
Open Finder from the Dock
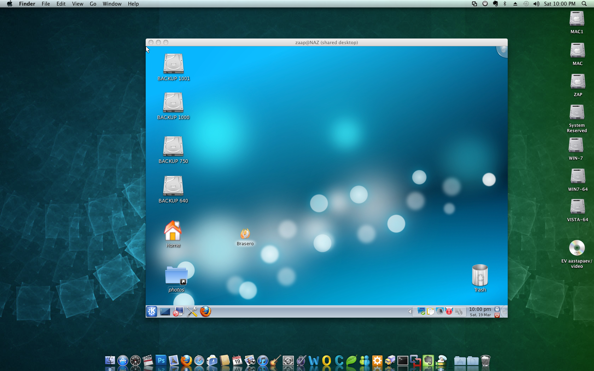[x=110, y=361]
